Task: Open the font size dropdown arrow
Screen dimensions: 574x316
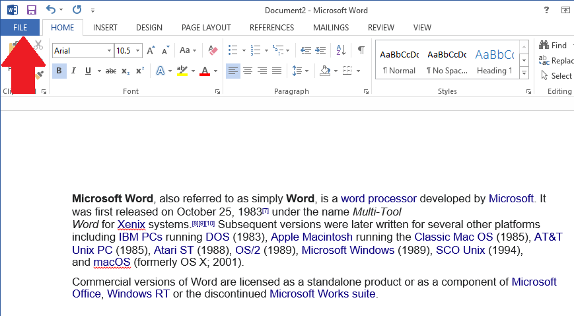Action: tap(138, 51)
